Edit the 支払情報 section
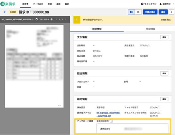175x135 pixels. (x=164, y=37)
